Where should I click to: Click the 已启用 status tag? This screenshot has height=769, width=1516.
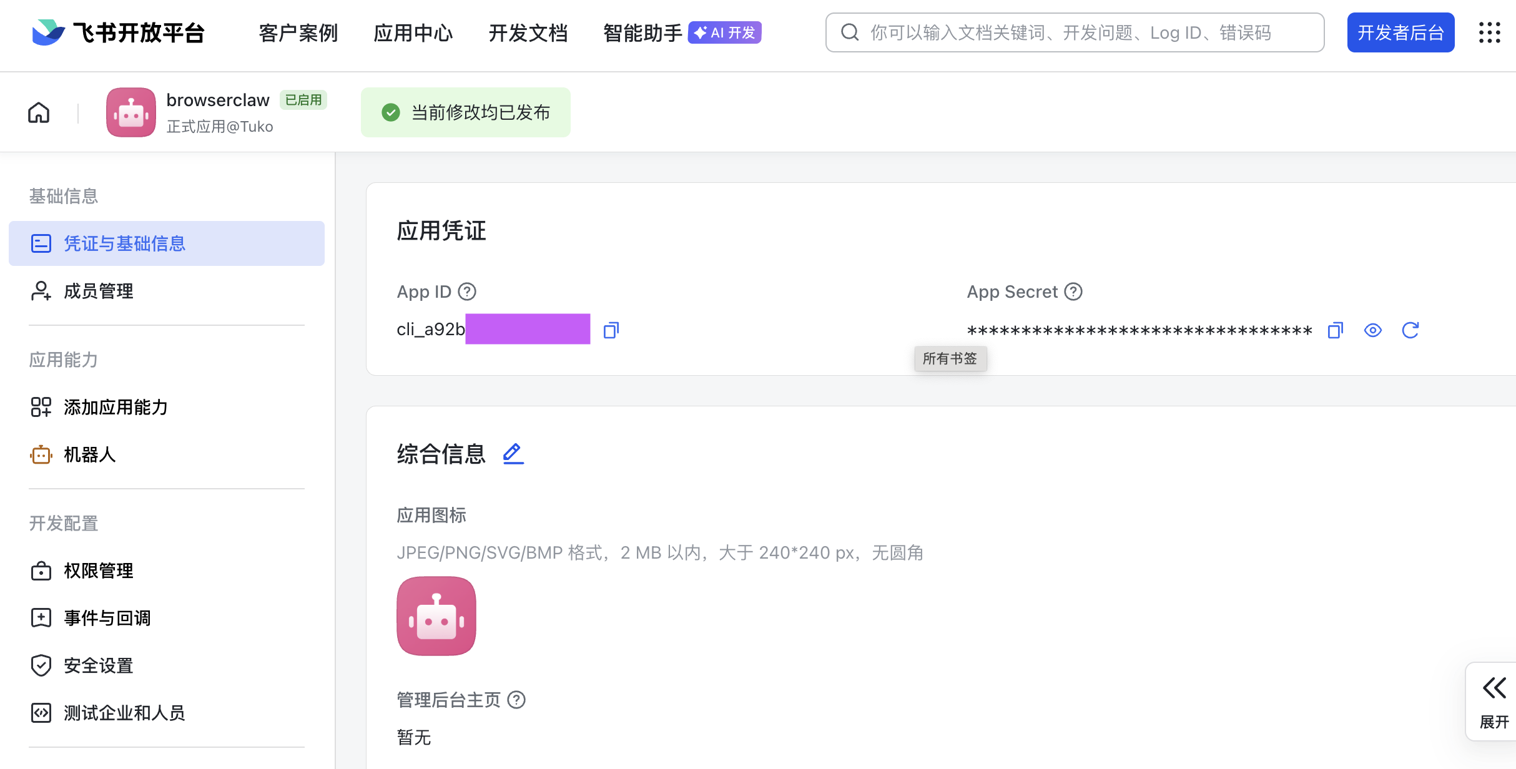click(303, 100)
